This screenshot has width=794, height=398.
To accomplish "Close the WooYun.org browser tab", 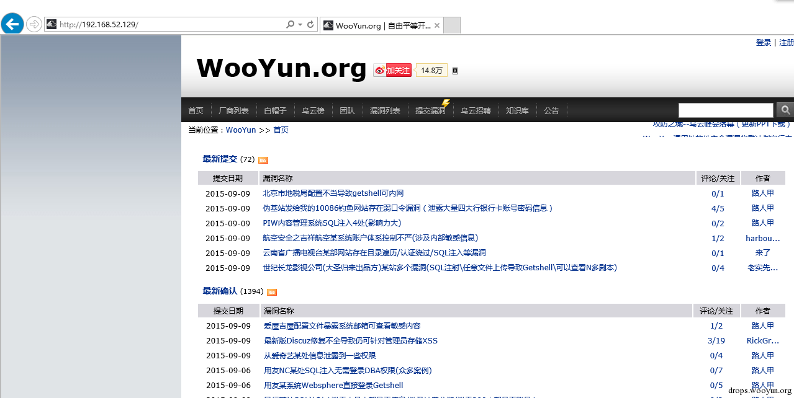I will 437,25.
